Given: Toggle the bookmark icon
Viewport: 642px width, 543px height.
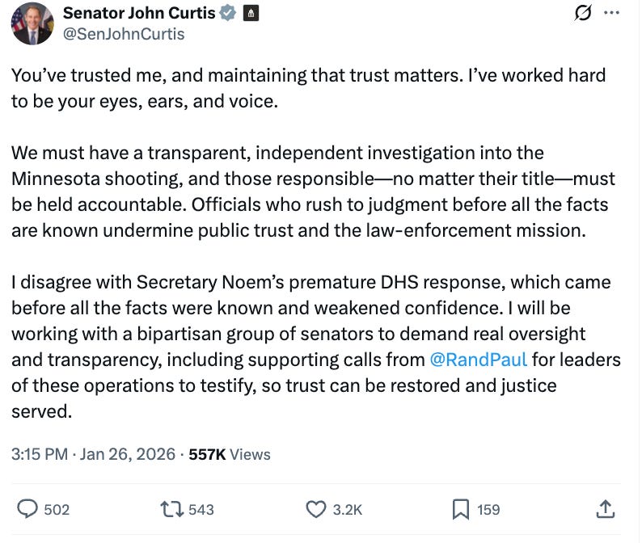Looking at the screenshot, I should (461, 508).
